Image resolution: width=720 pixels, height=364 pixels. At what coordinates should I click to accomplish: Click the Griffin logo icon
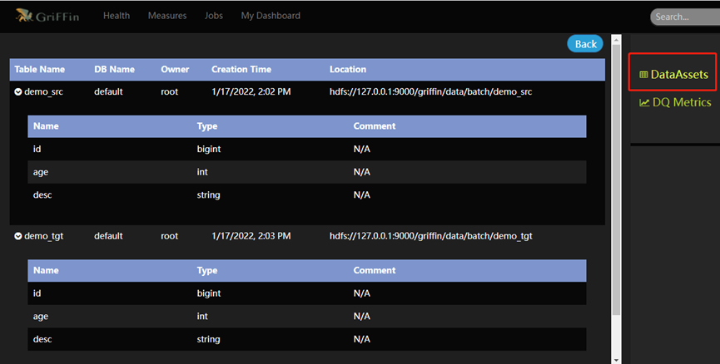tap(24, 16)
